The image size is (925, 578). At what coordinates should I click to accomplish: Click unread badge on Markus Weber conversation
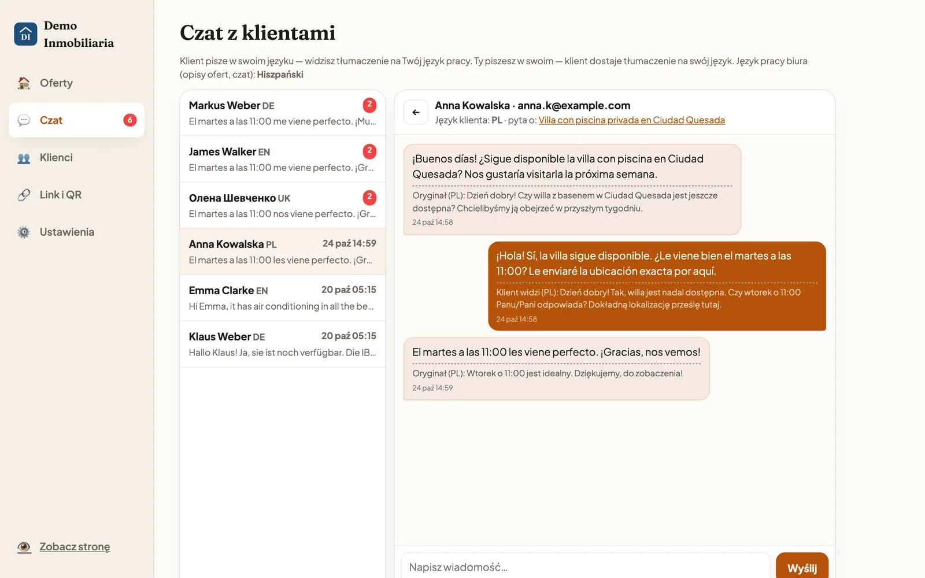click(x=369, y=105)
